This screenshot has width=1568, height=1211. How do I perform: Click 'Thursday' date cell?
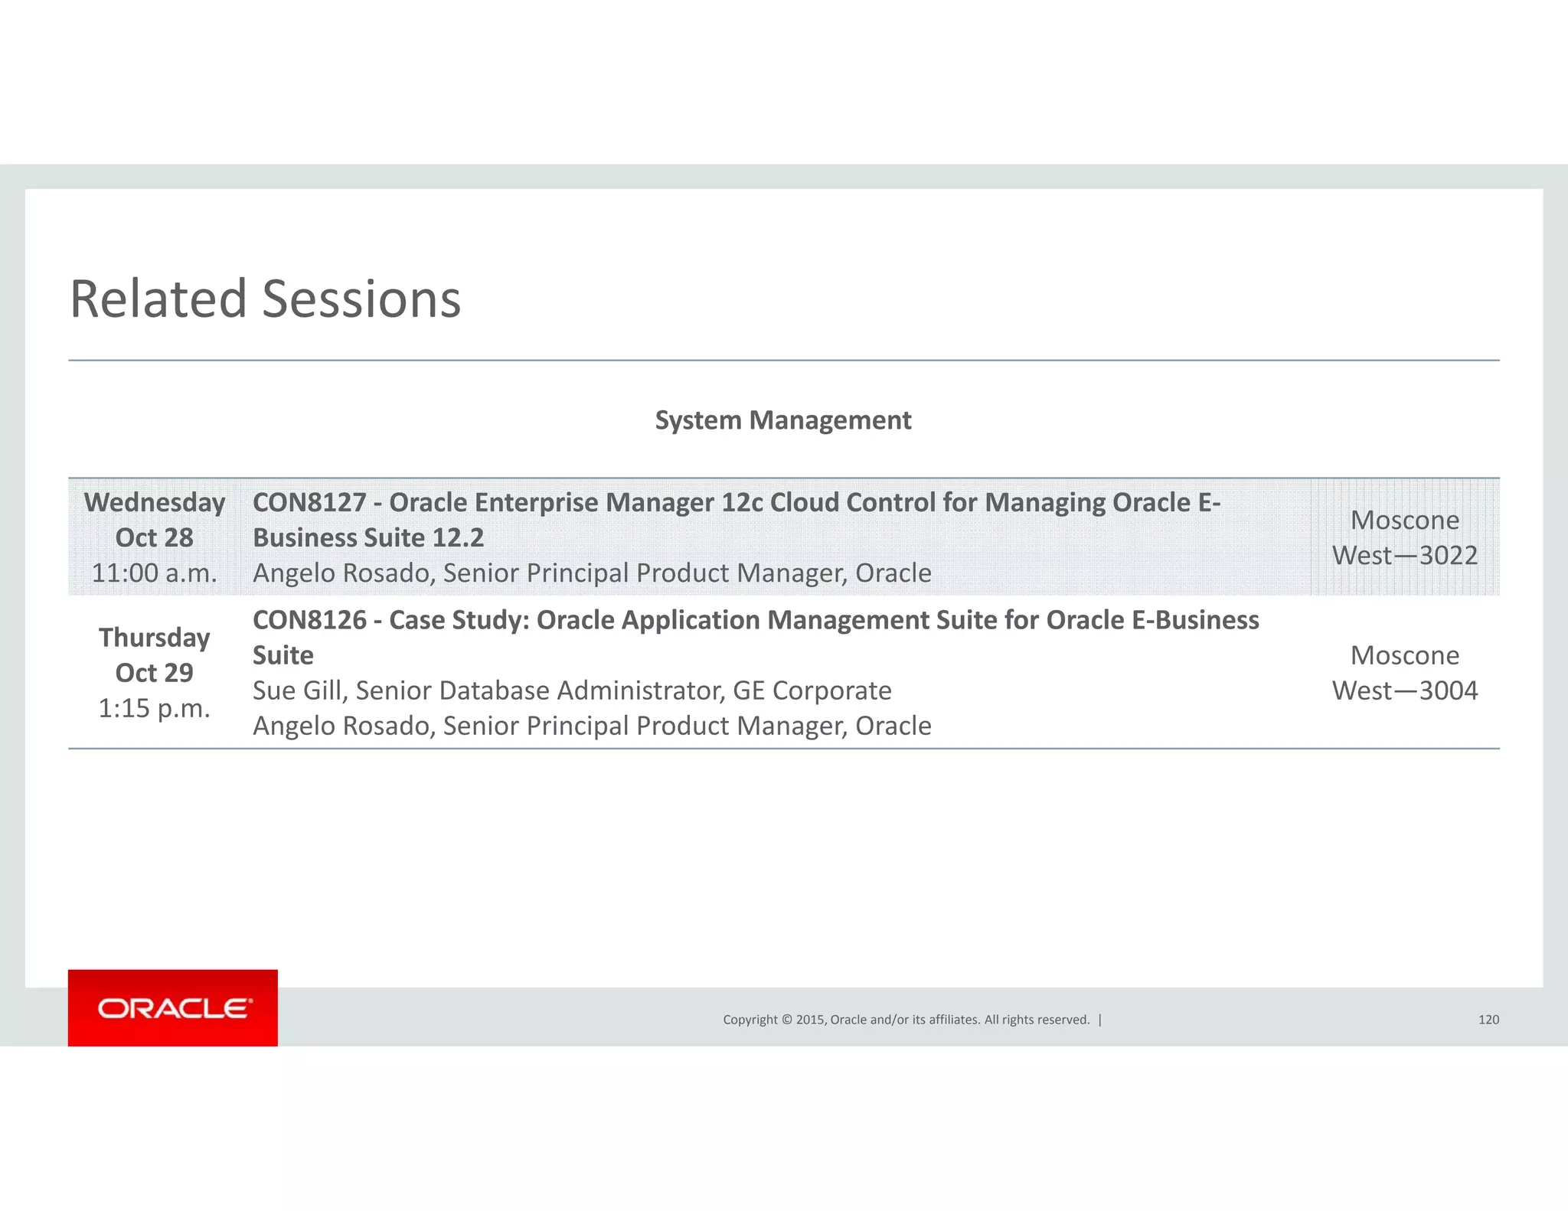[x=155, y=637]
